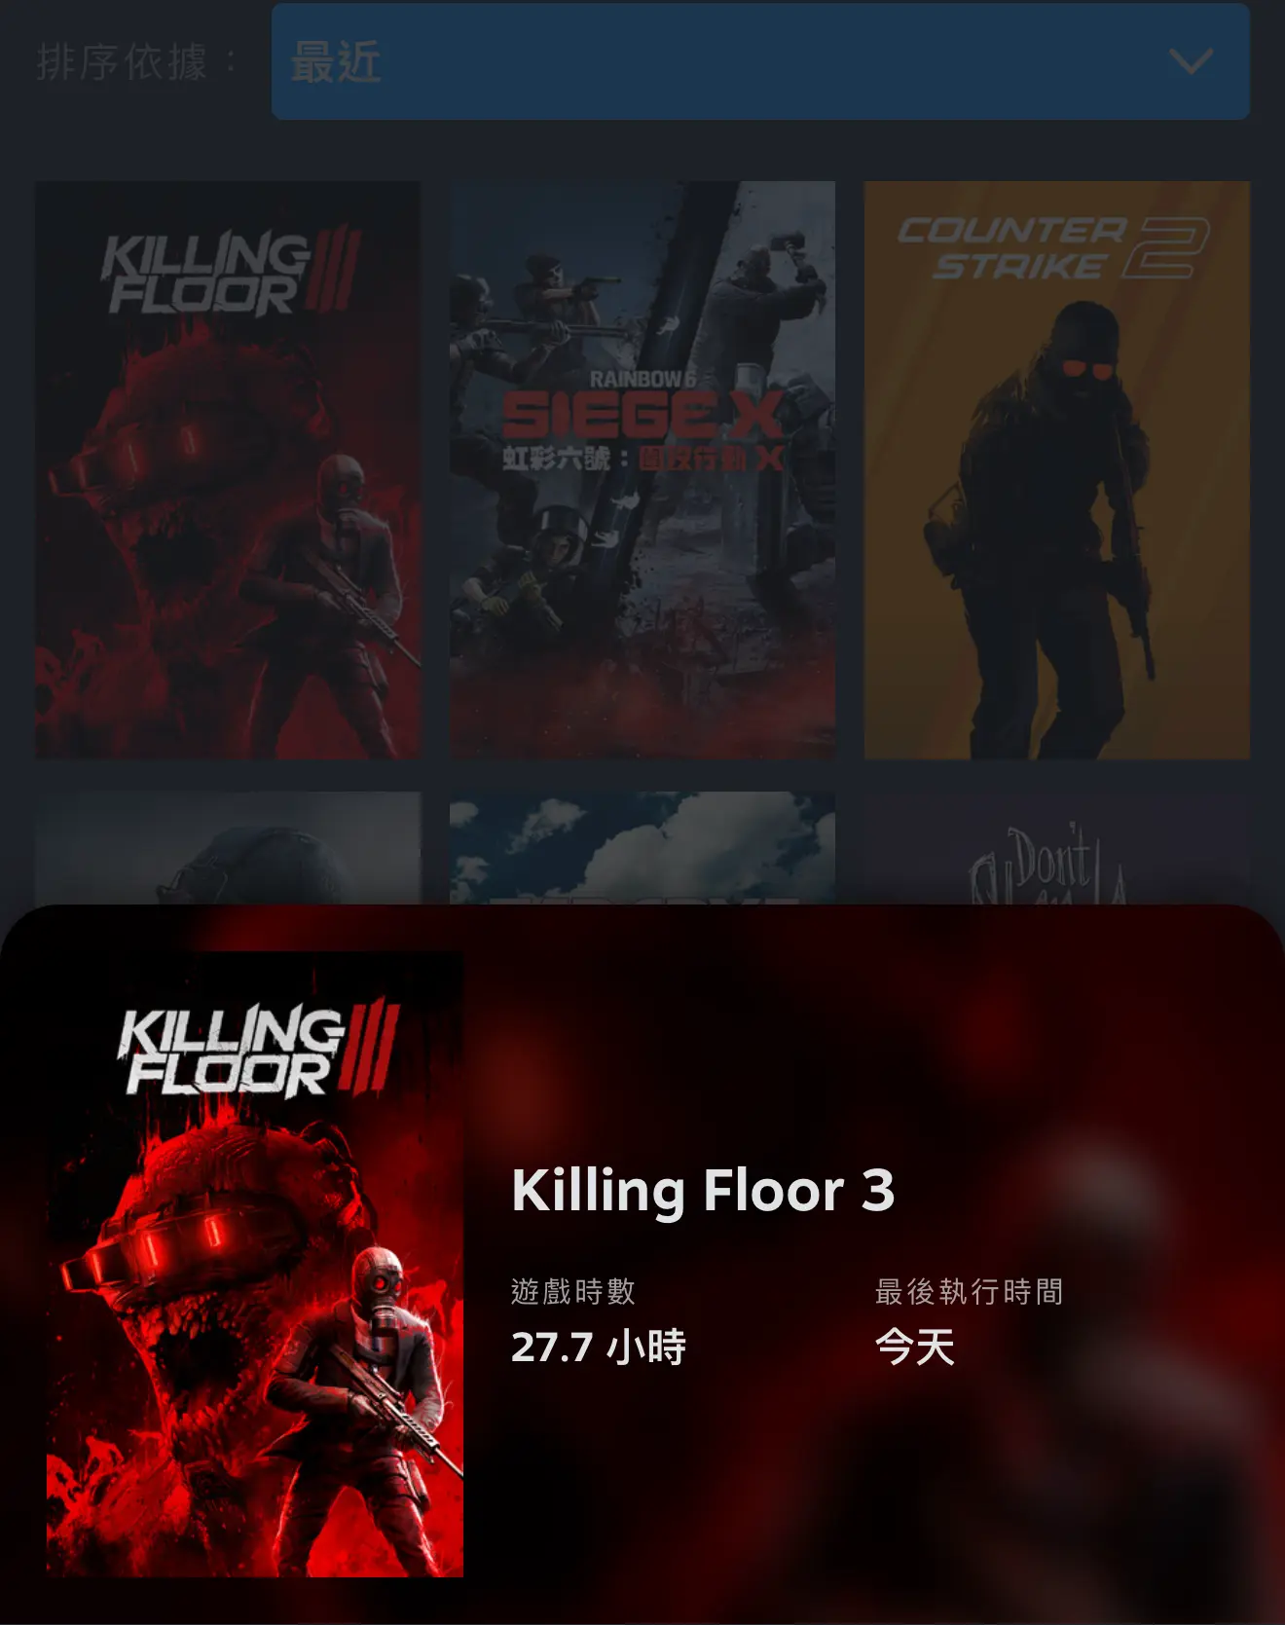1285x1625 pixels.
Task: Select the 最後執行時間 last played label
Action: [969, 1292]
